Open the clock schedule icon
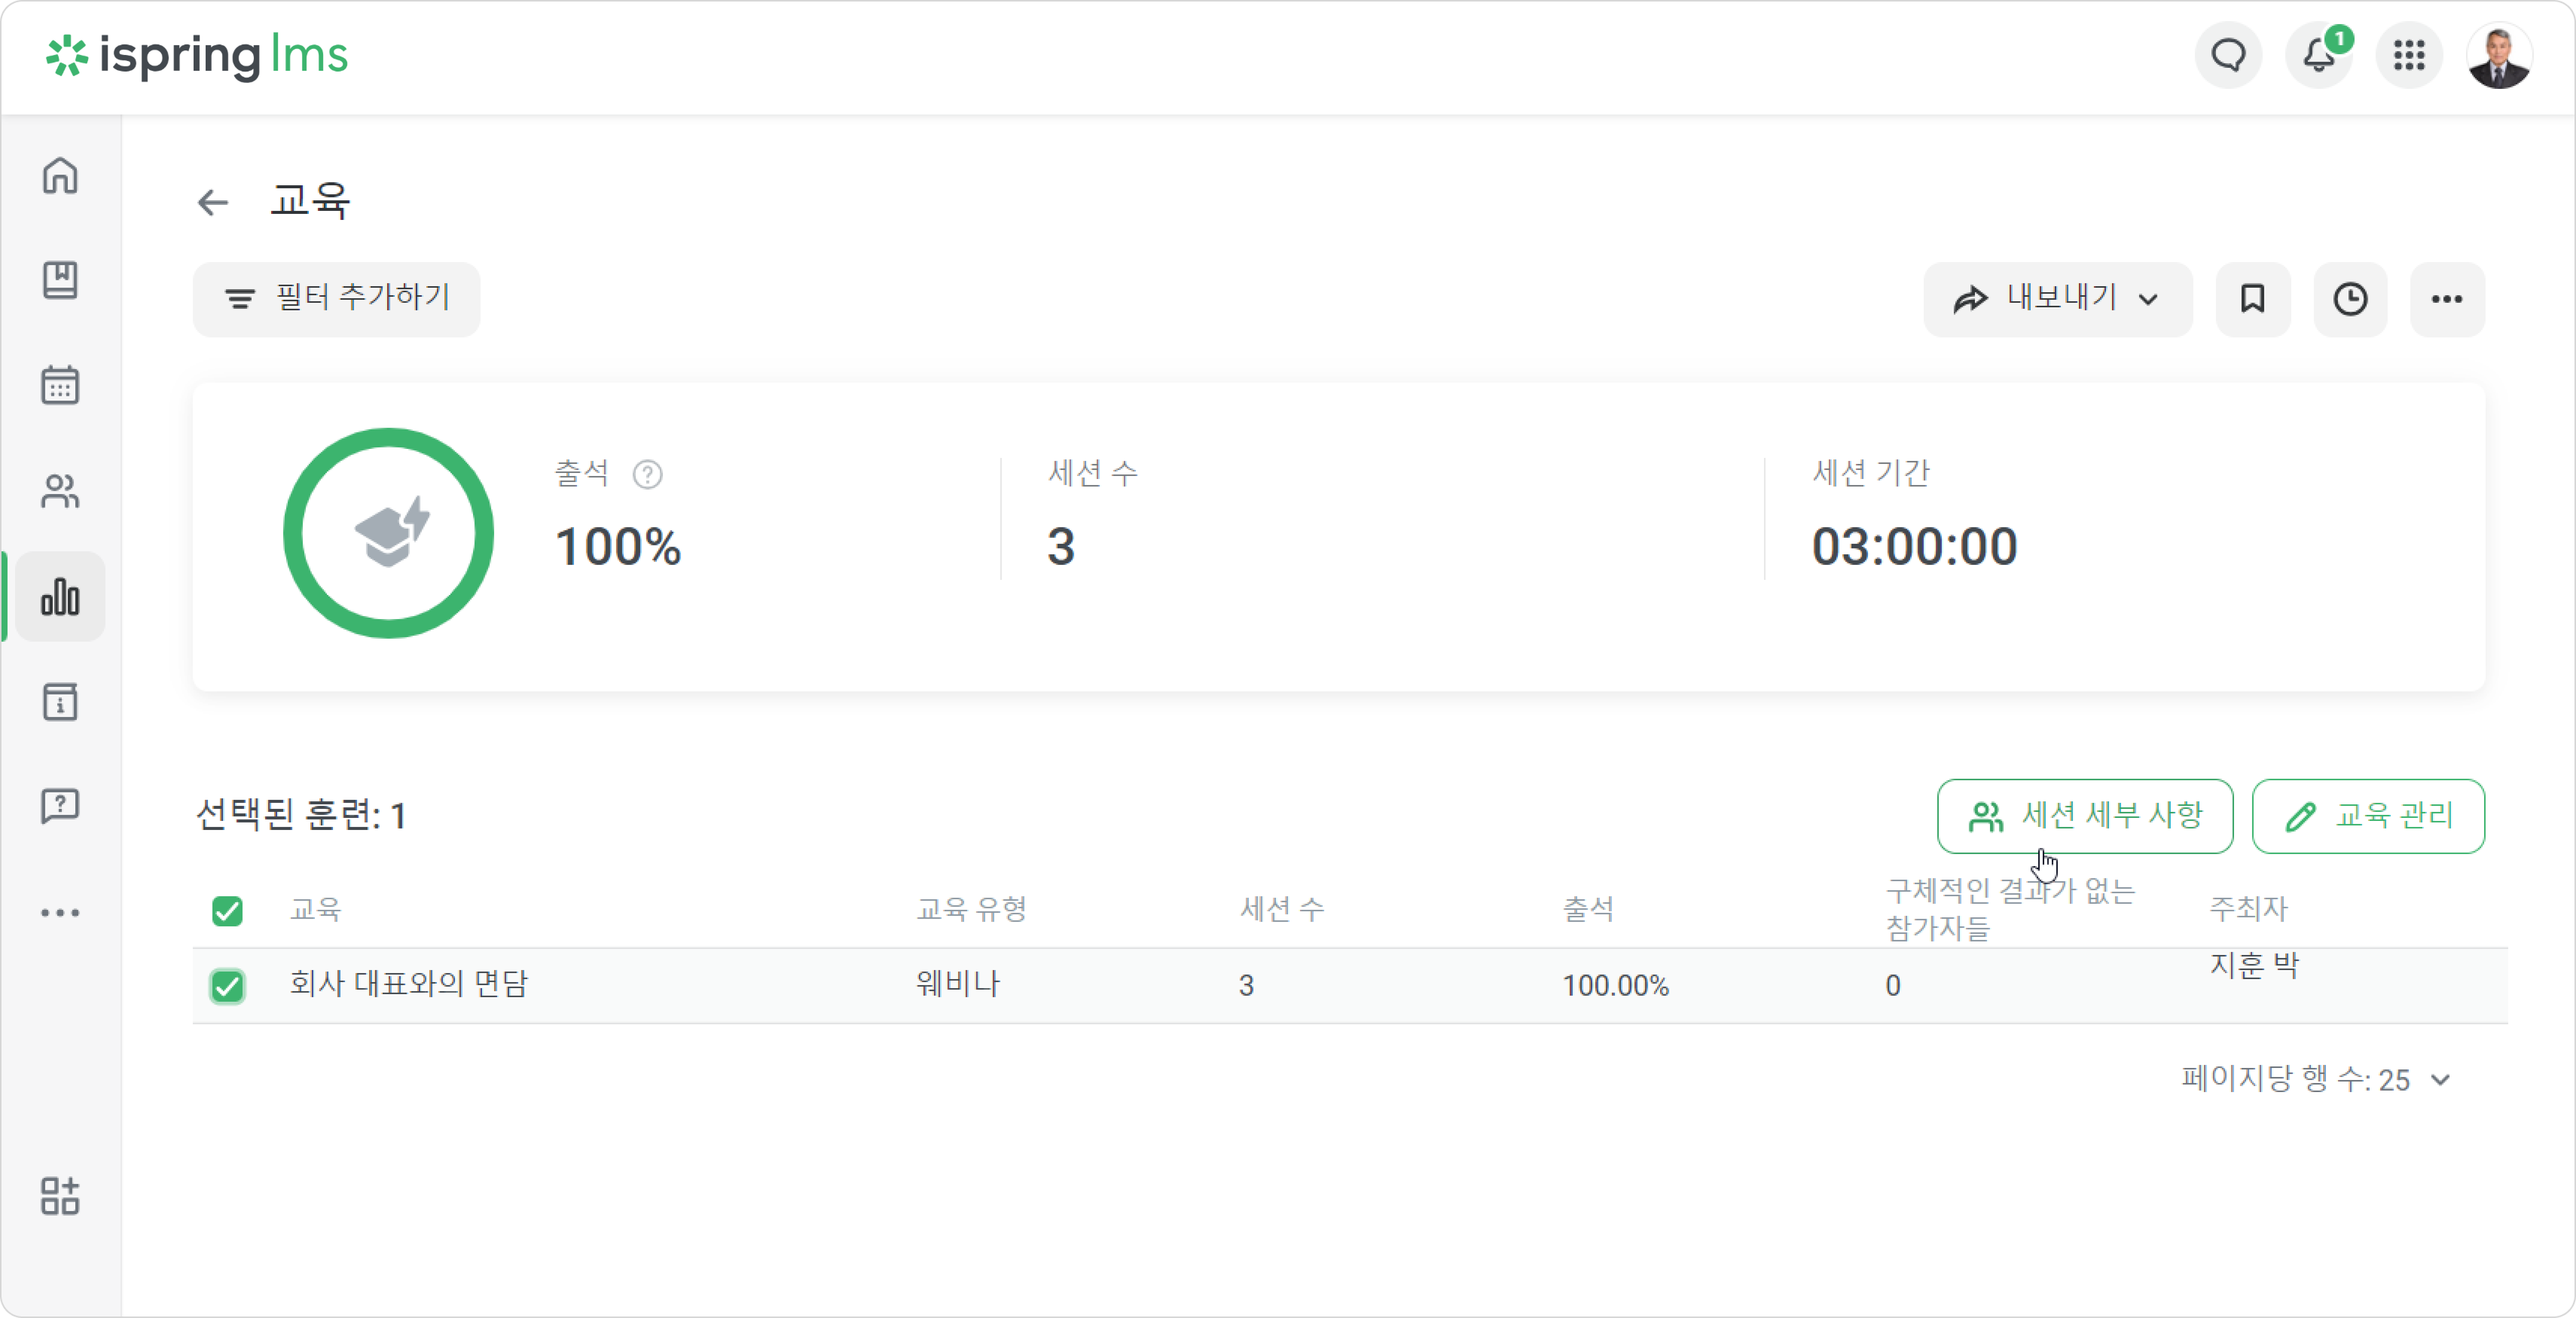The image size is (2576, 1318). pyautogui.click(x=2350, y=299)
